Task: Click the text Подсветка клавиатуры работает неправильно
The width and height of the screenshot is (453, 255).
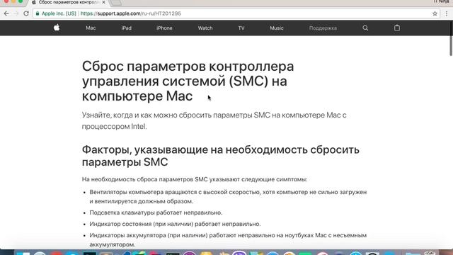Action: click(156, 212)
